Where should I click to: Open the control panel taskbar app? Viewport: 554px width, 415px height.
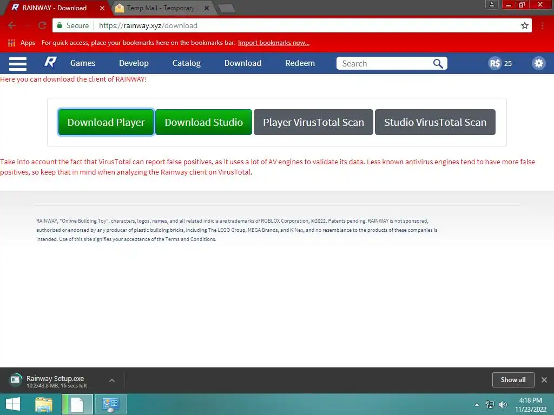click(110, 404)
